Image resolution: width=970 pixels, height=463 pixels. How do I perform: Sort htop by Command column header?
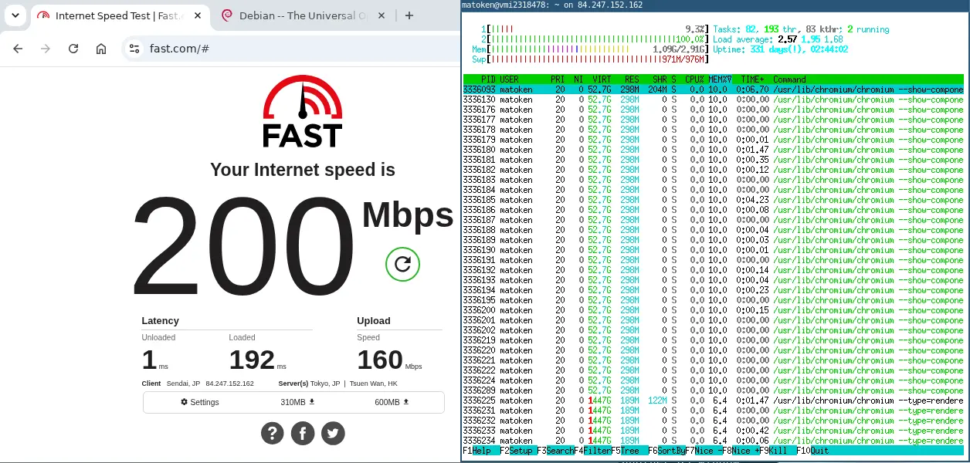click(x=789, y=79)
